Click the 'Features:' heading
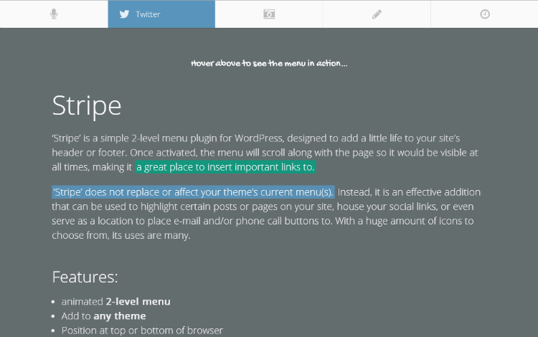Screen dimensions: 538x337 pos(85,277)
